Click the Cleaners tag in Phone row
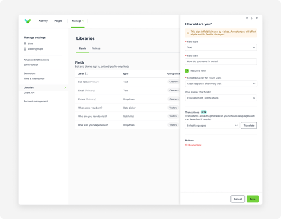 (174, 99)
